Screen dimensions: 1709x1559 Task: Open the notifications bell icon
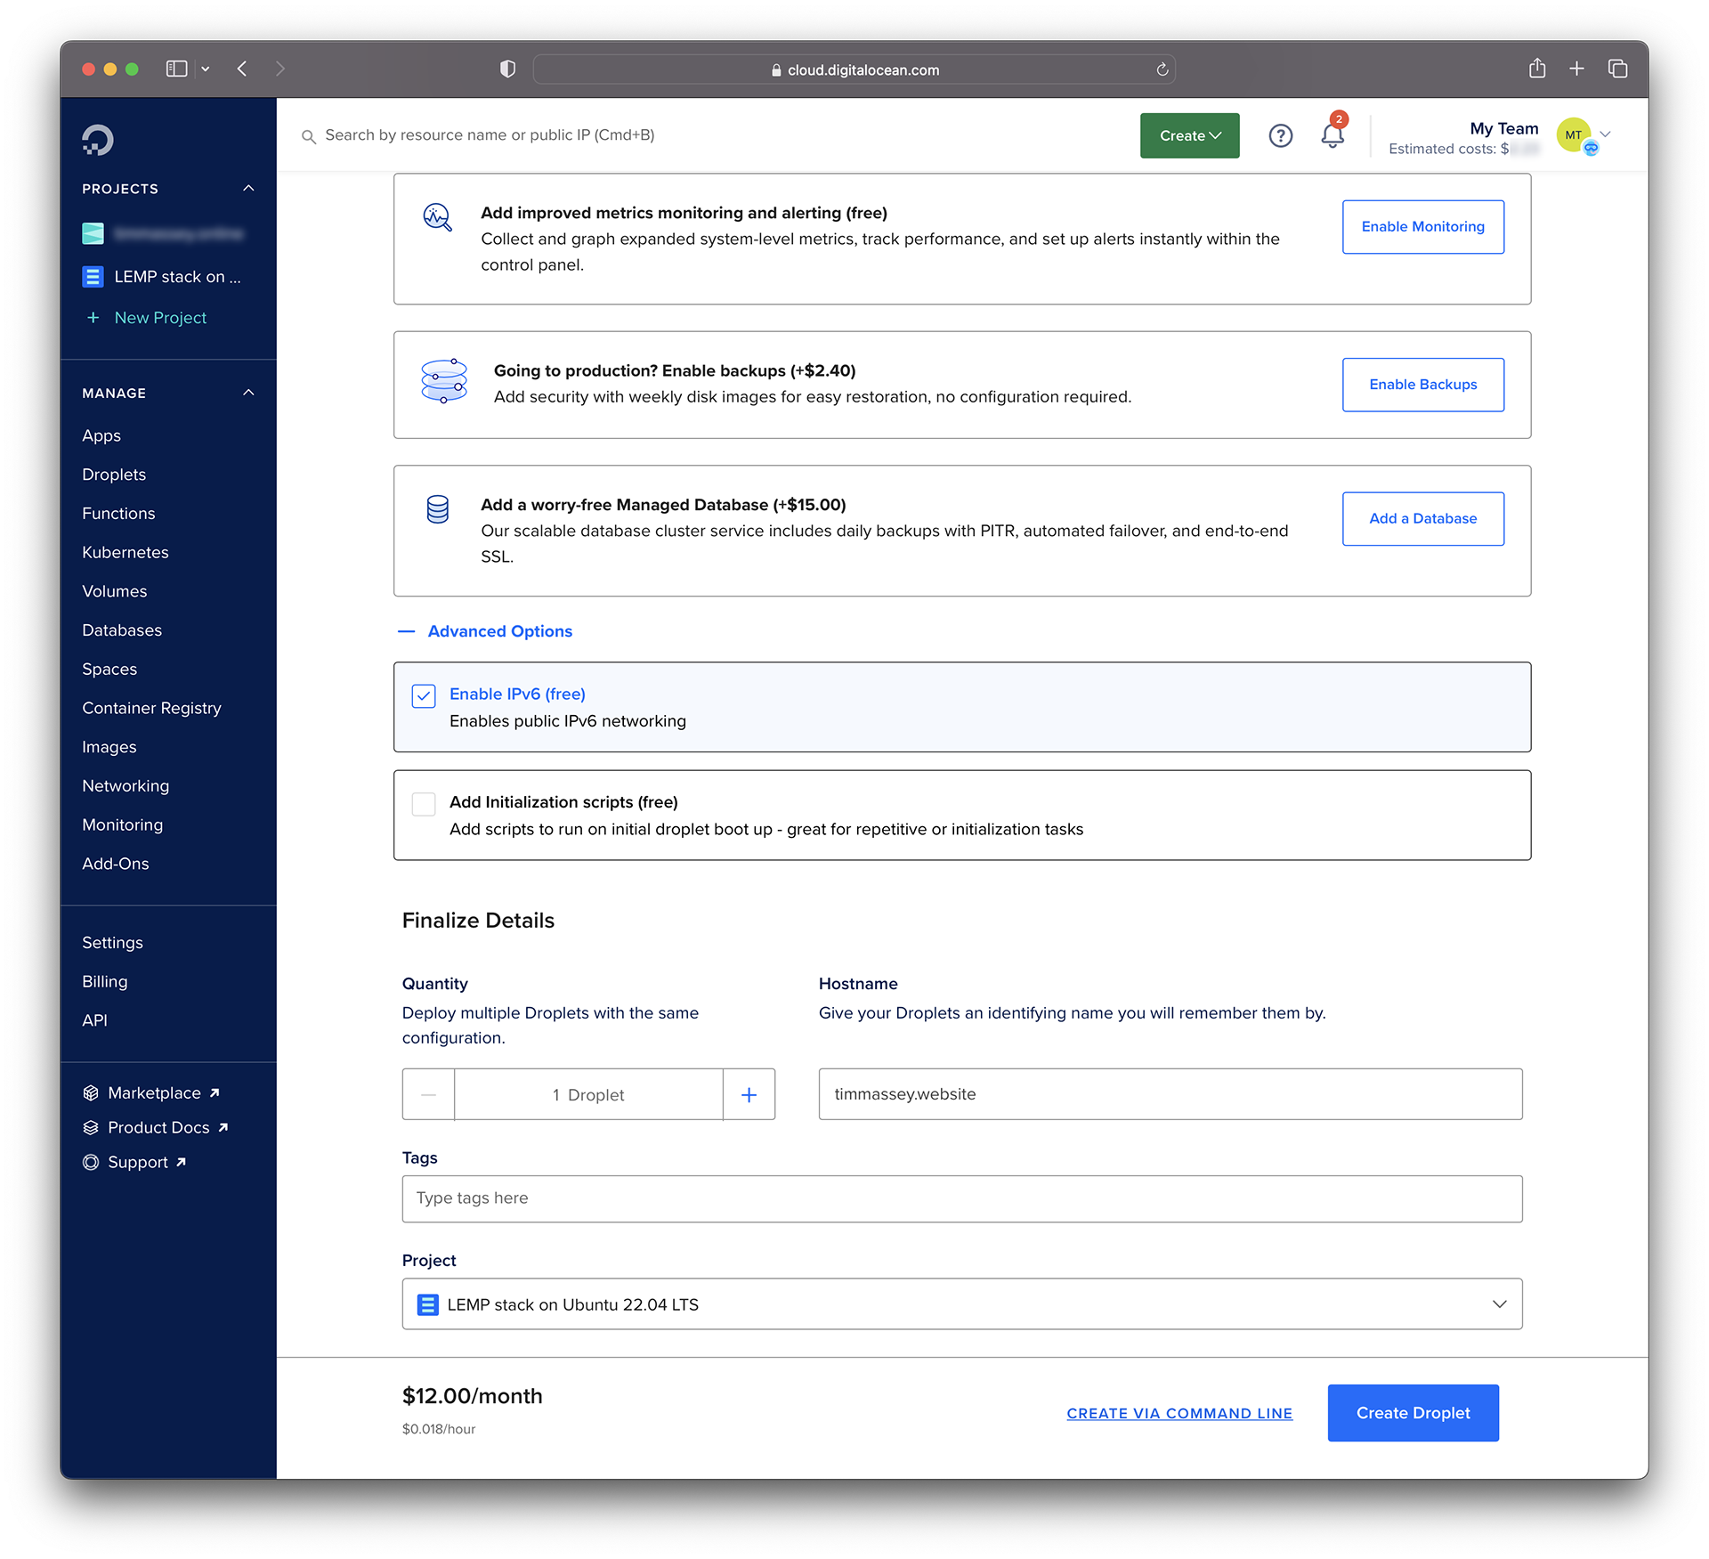click(1332, 135)
